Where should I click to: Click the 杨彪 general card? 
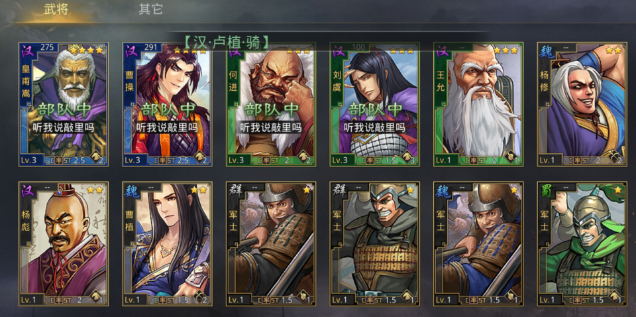click(x=64, y=244)
